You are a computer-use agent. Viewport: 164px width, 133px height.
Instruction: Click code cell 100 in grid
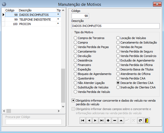click(x=12, y=24)
